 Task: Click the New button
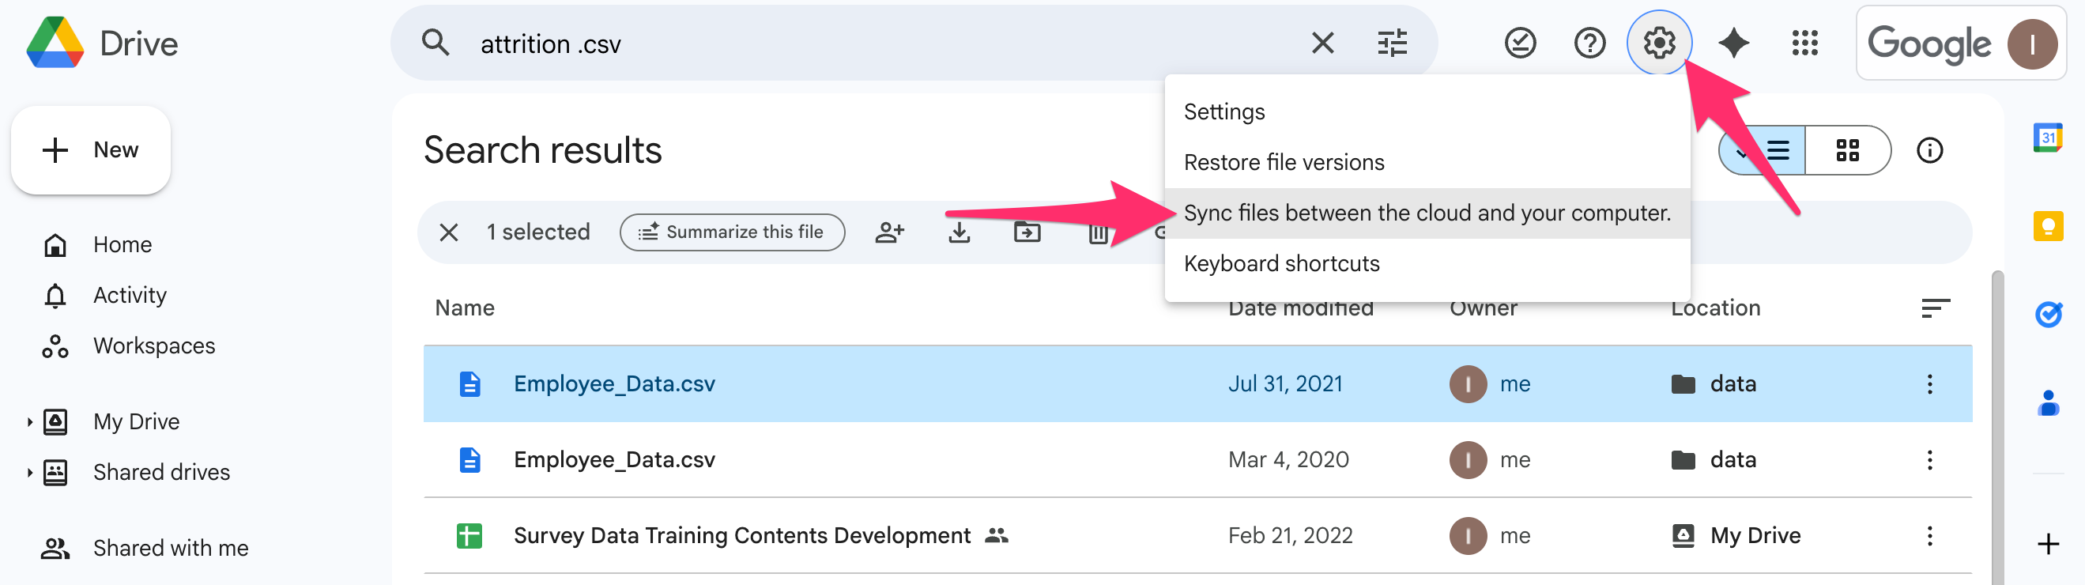coord(91,150)
